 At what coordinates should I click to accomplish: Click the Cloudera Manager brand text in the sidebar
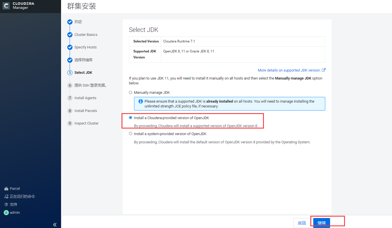click(x=23, y=6)
